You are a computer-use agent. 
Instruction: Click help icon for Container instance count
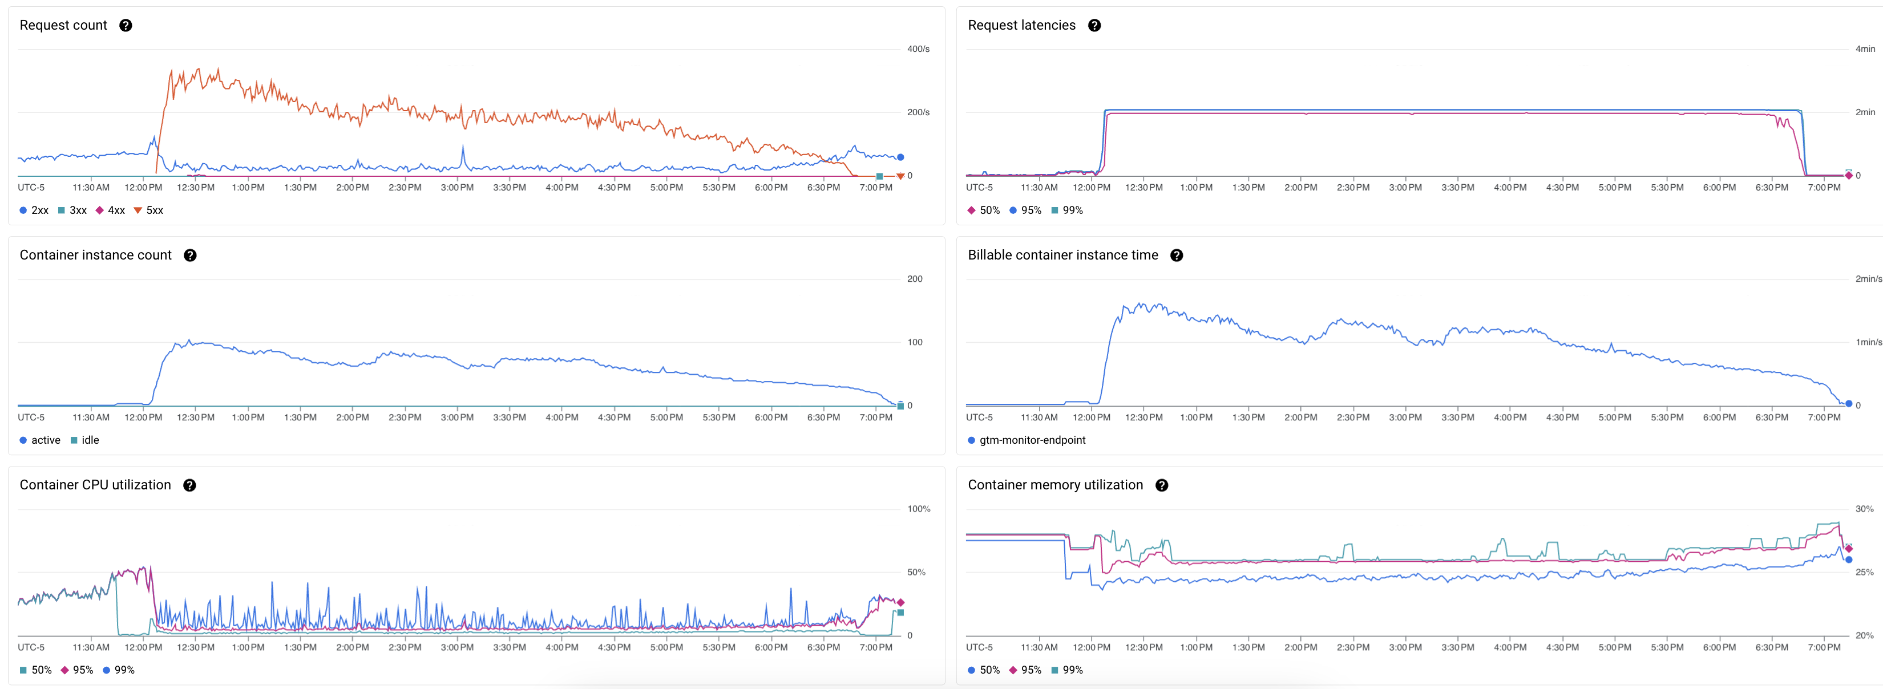point(190,256)
